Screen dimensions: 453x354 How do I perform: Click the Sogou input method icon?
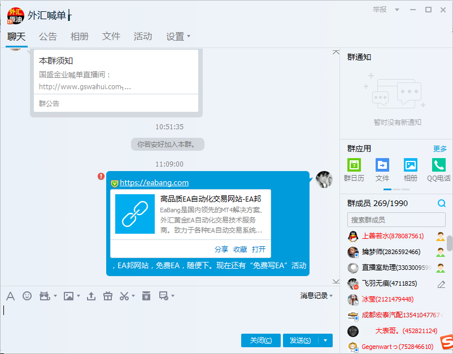coord(447,342)
